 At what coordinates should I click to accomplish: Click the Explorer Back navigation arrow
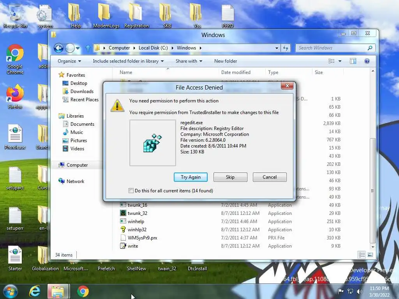point(58,48)
